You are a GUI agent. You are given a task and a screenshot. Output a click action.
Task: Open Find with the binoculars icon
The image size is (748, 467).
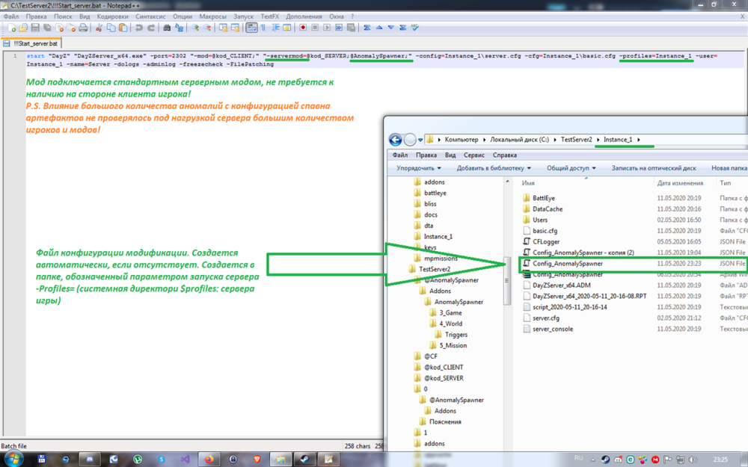(x=167, y=28)
